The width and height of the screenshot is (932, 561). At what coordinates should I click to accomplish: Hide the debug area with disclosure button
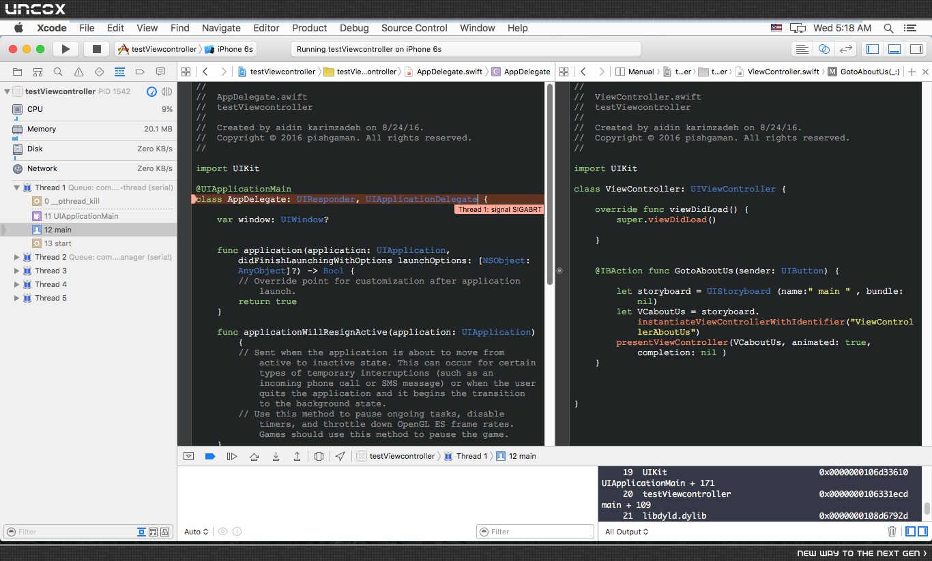click(189, 456)
